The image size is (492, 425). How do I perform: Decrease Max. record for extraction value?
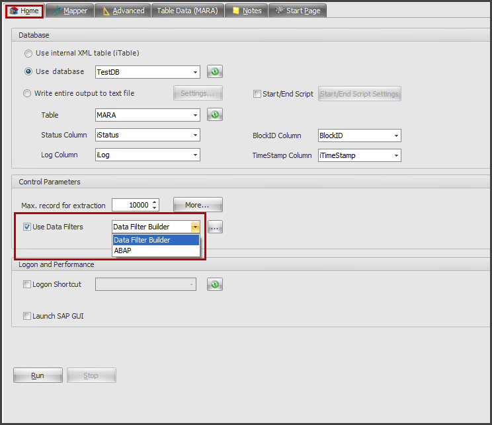[x=154, y=208]
